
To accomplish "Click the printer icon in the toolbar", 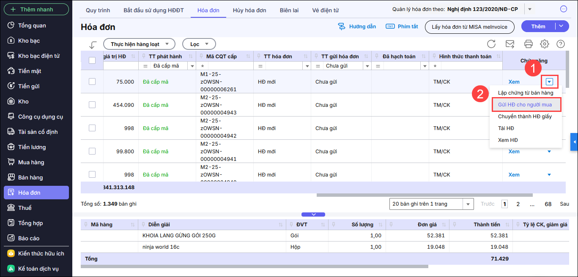I will [528, 44].
